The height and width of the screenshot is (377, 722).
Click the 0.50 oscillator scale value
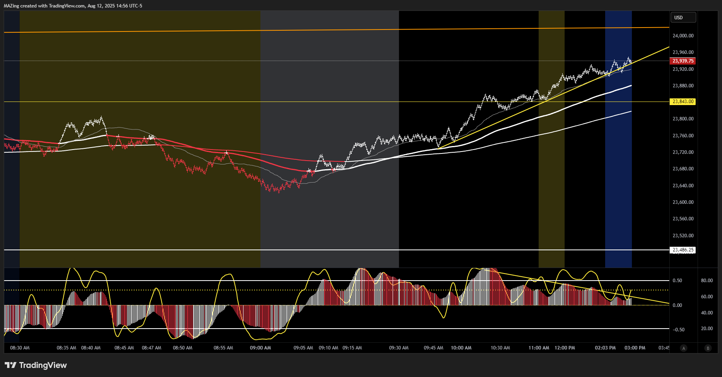(677, 281)
